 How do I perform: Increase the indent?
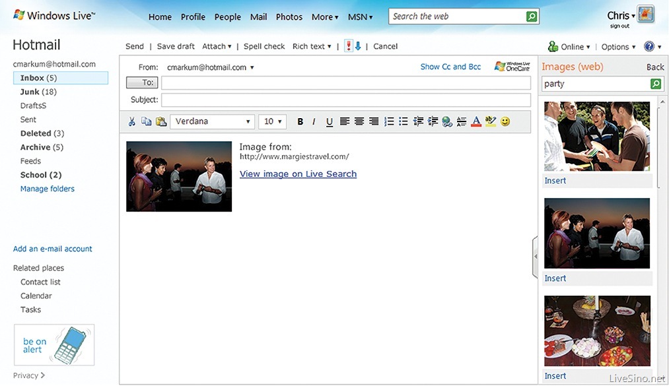point(433,121)
